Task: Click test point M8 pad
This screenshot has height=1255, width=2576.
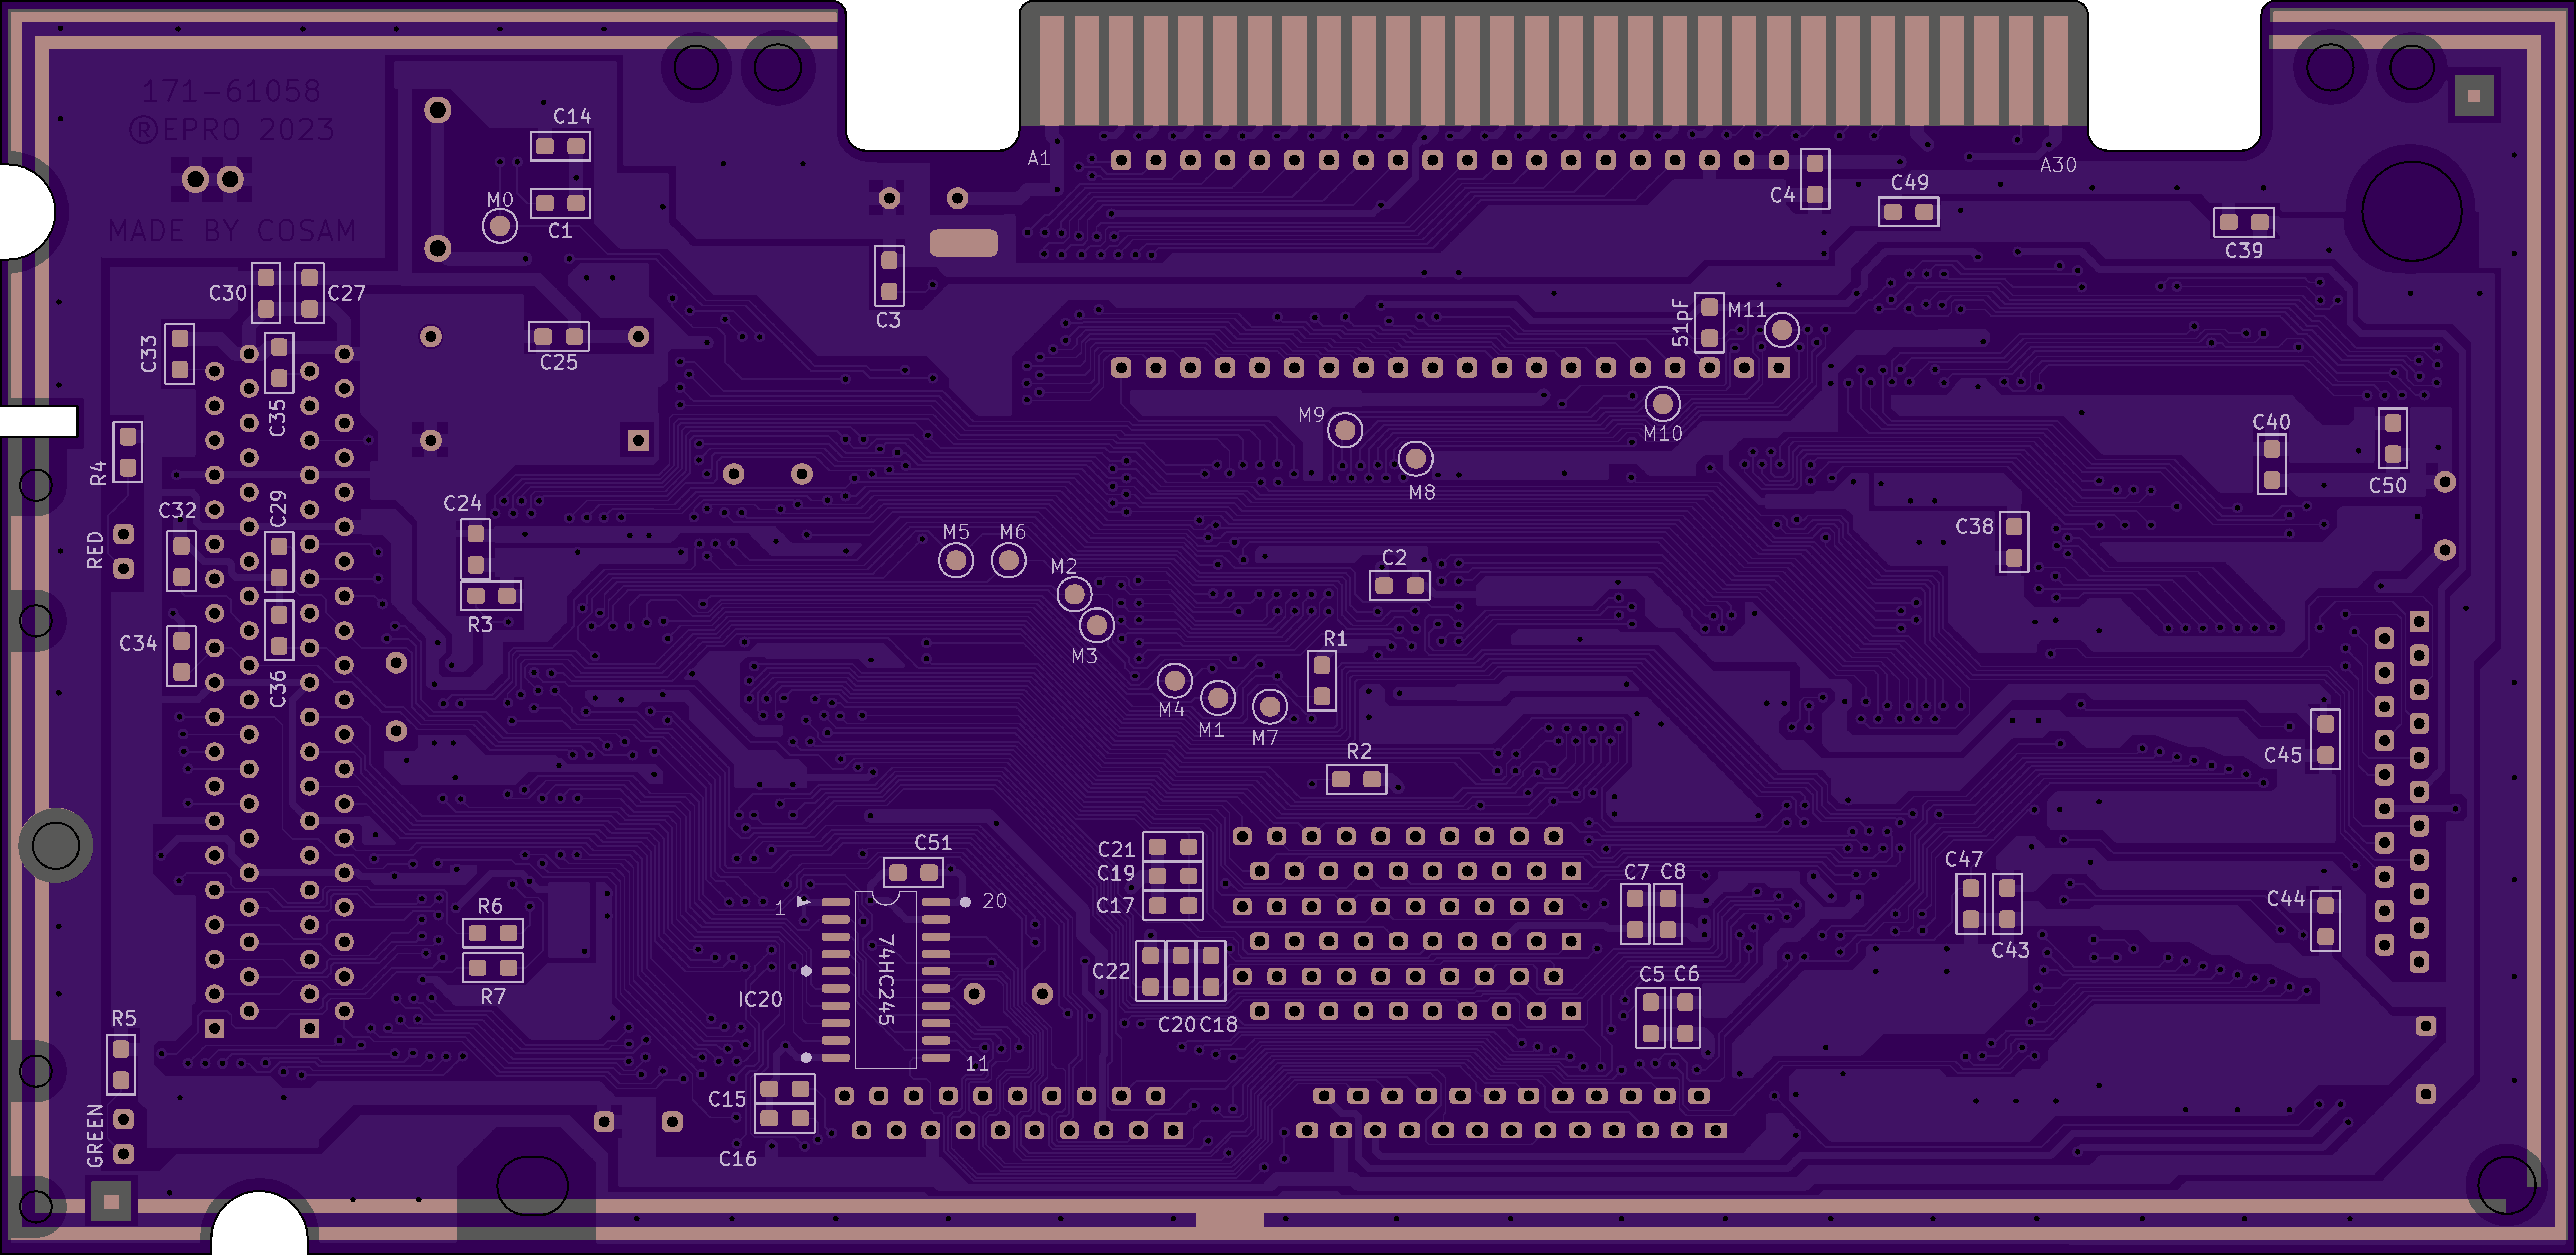Action: [x=1416, y=459]
